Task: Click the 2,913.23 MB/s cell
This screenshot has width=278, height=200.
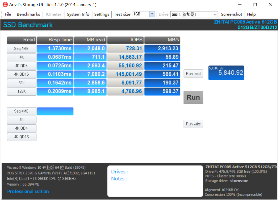Action: (162, 48)
